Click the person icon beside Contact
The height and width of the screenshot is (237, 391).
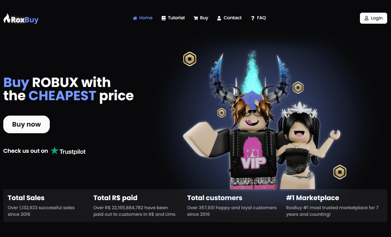[x=219, y=18]
